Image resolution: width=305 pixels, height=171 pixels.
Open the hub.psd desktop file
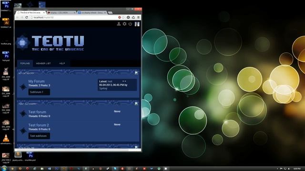click(x=6, y=56)
